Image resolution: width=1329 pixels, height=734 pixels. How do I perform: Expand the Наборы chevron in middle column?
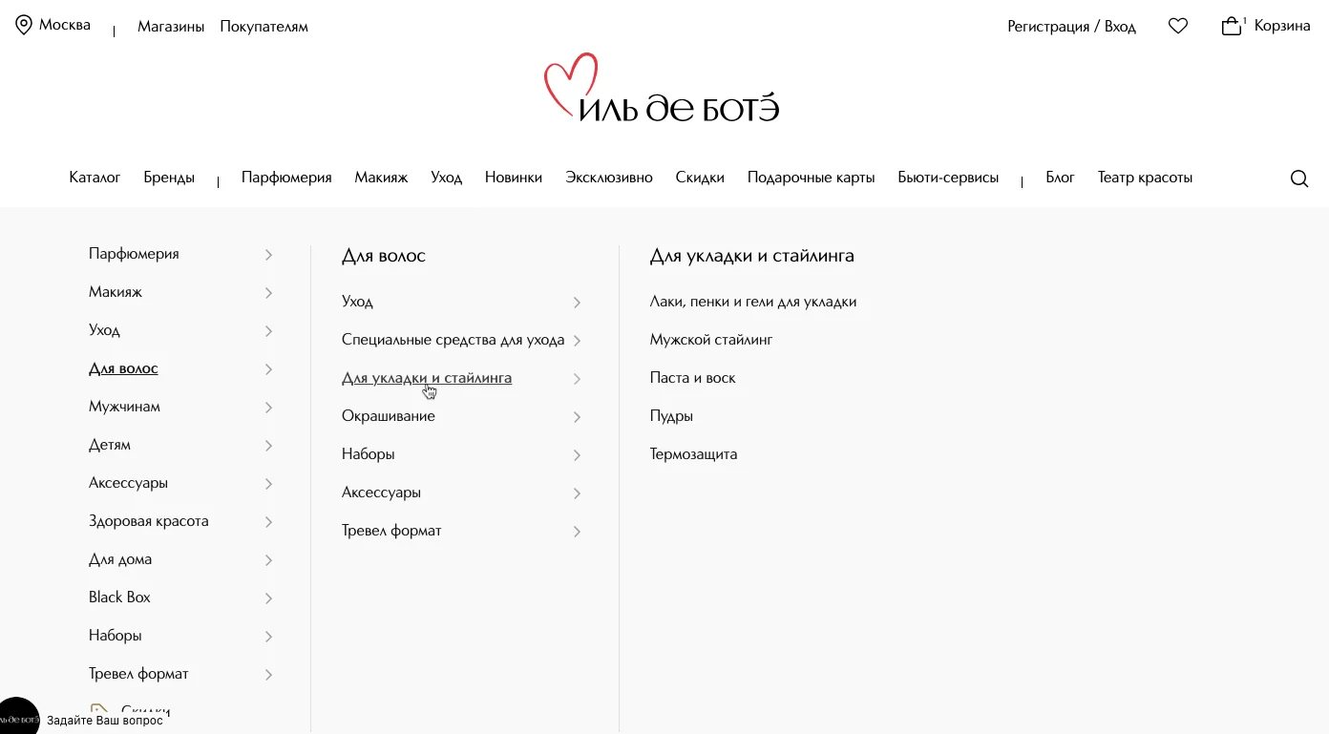(577, 454)
